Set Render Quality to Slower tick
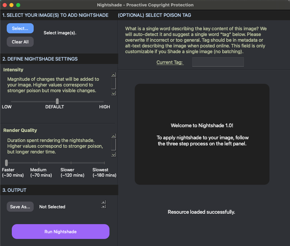Image resolution: width=290 pixels, height=246 pixels. click(71, 163)
